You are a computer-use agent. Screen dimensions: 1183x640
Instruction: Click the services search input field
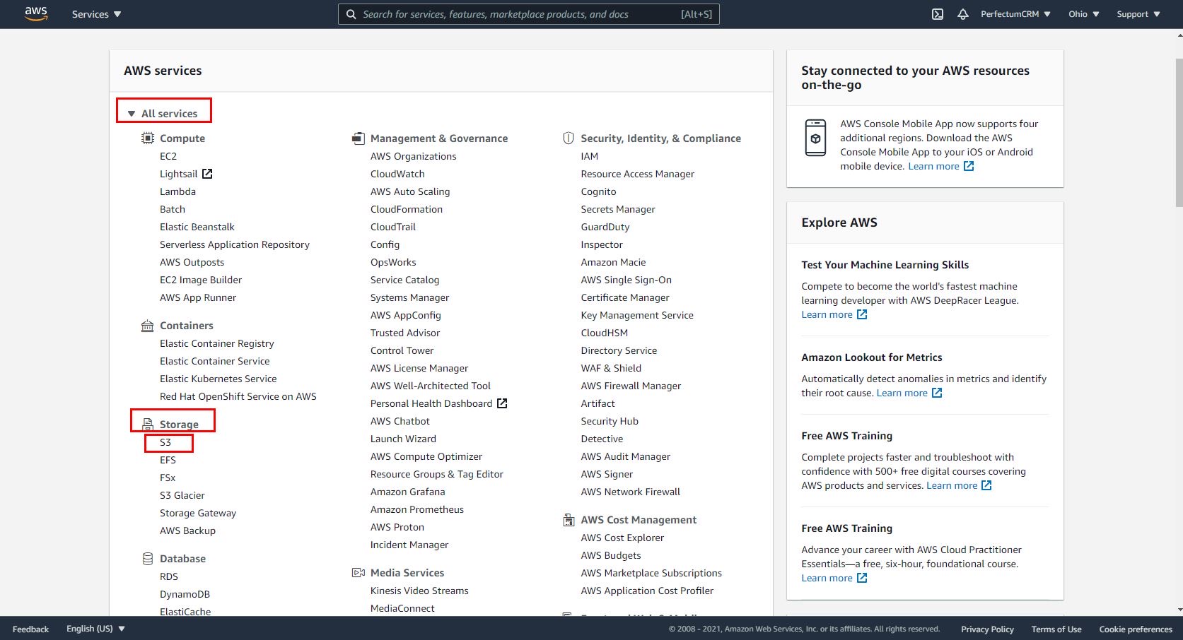tap(529, 14)
